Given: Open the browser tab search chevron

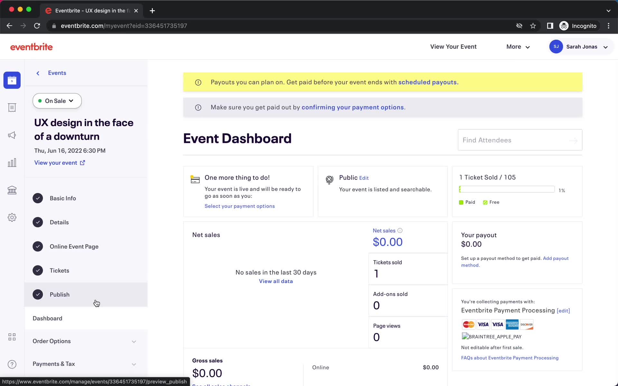Looking at the screenshot, I should [x=608, y=11].
